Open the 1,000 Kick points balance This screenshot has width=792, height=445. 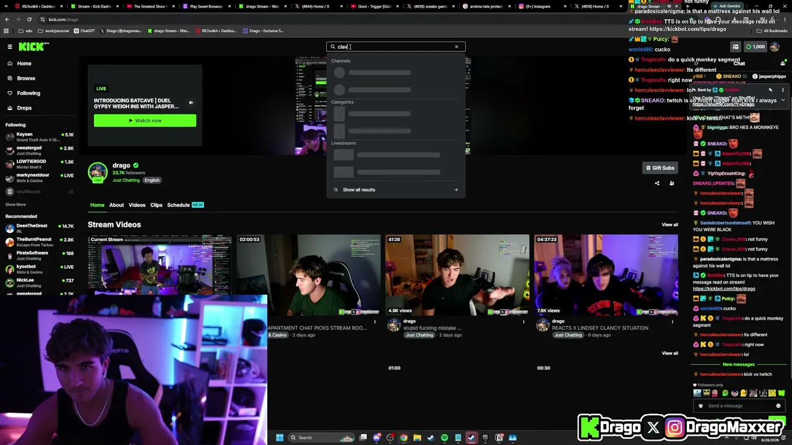coord(755,47)
